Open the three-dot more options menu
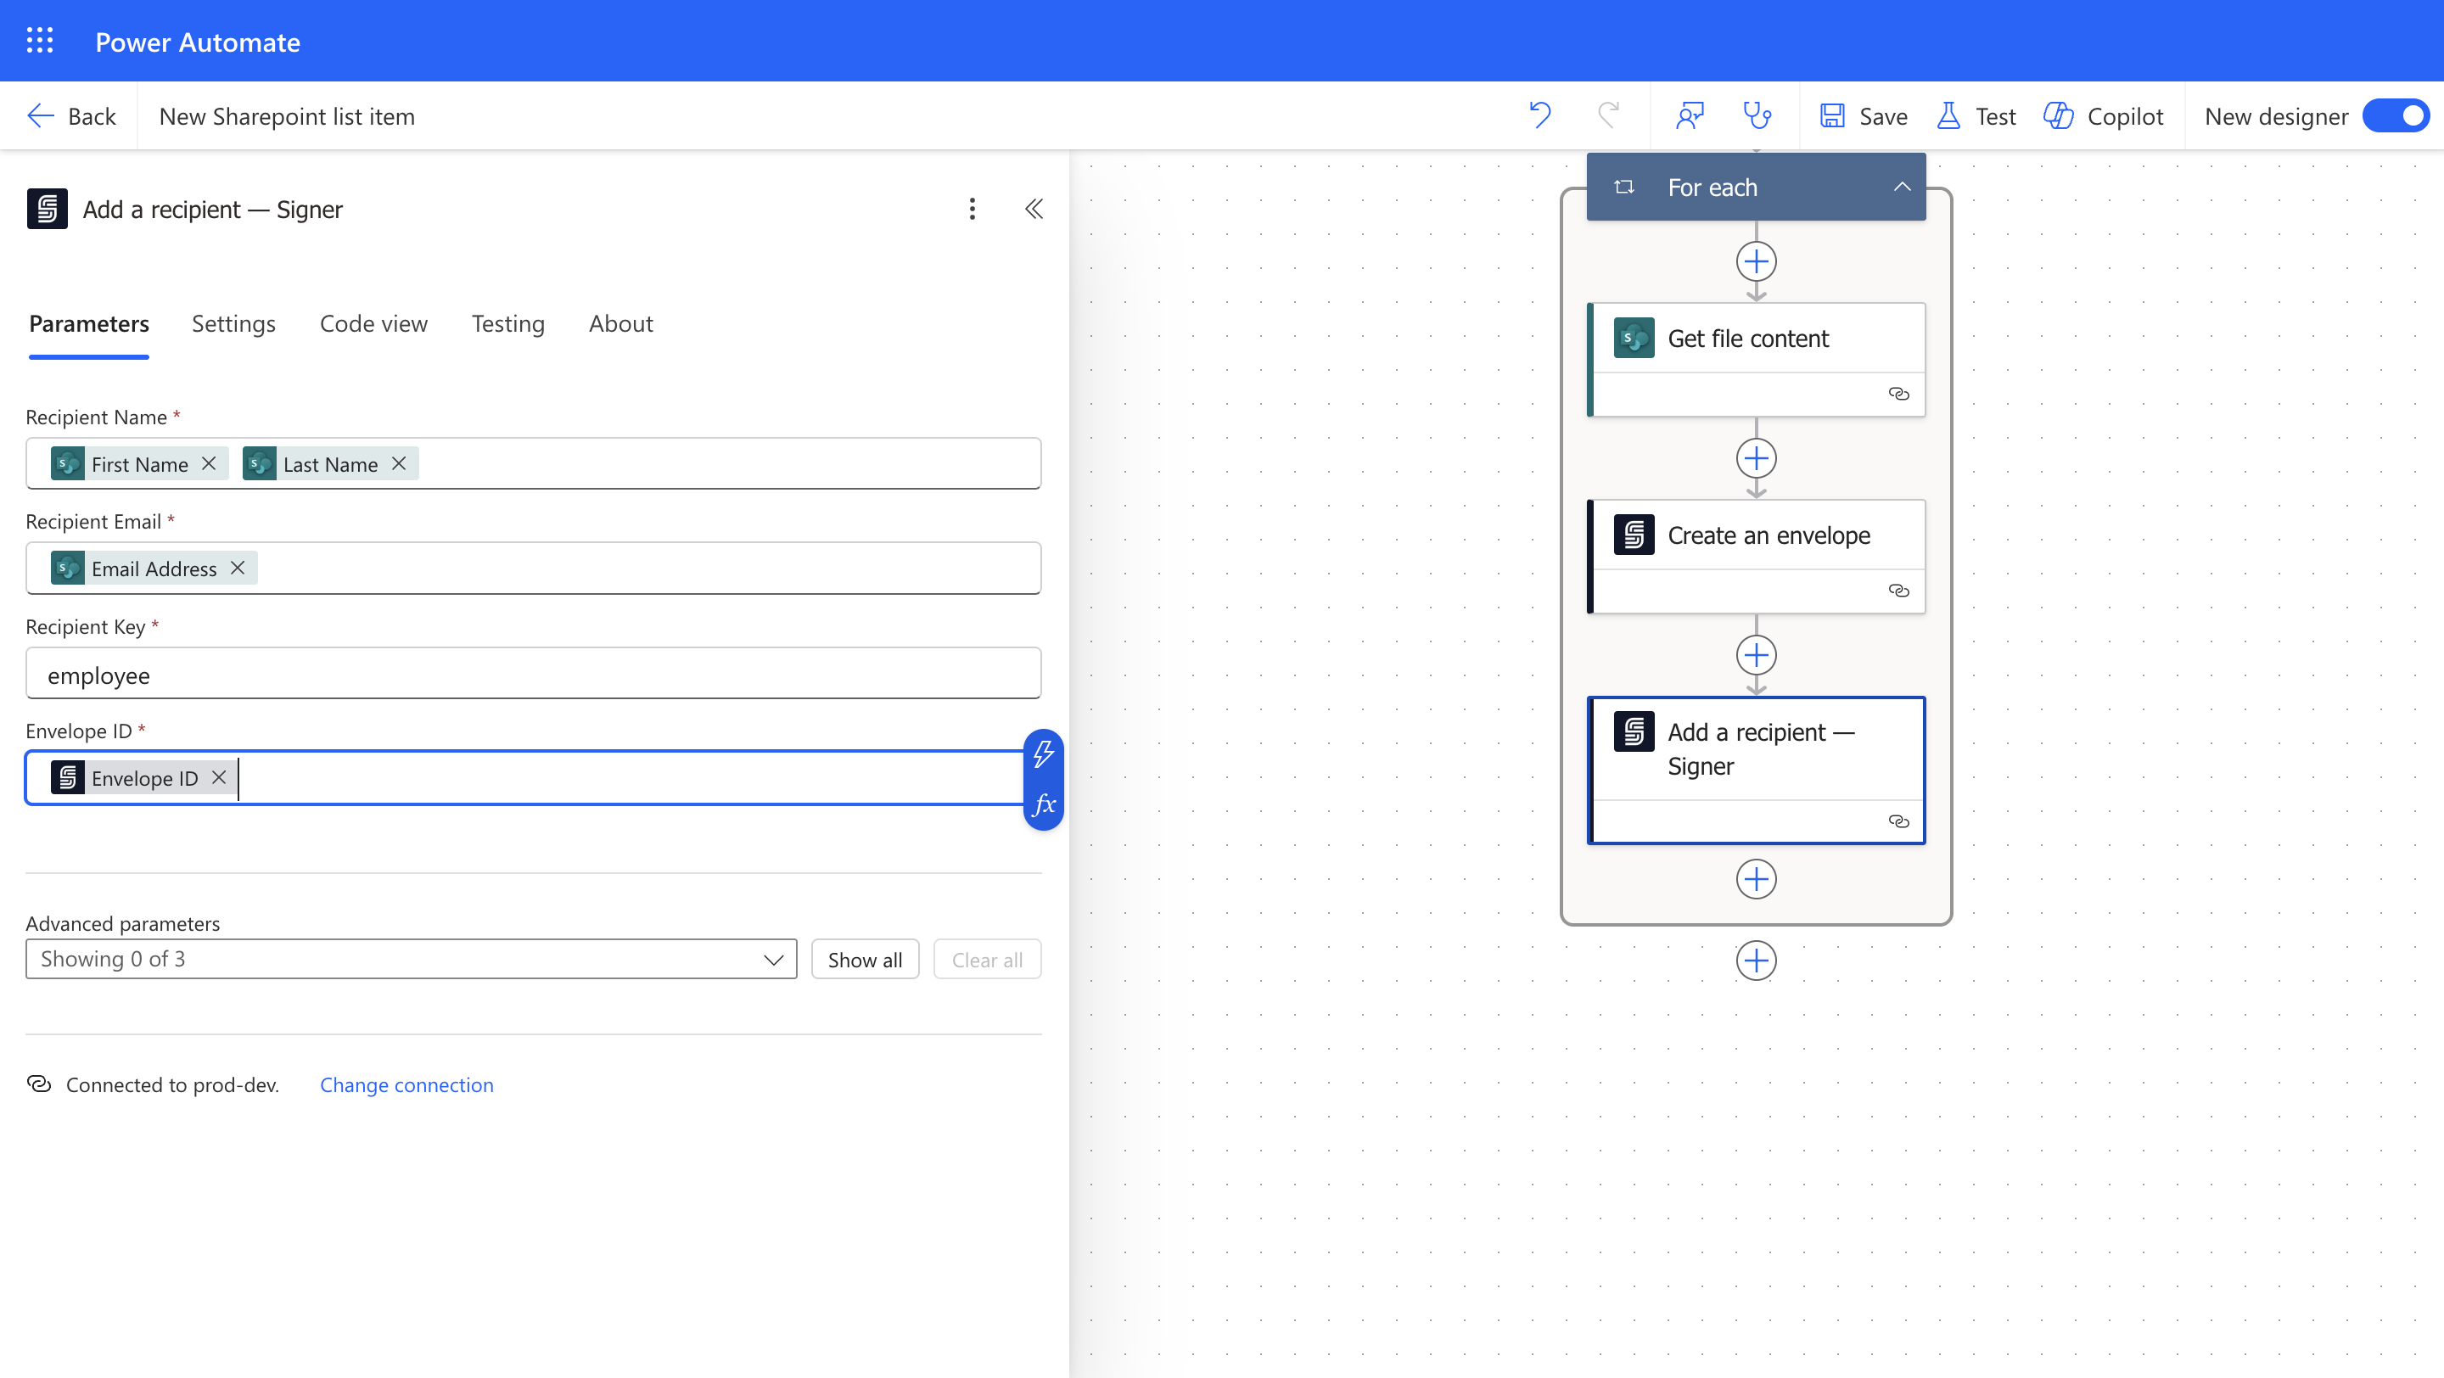The height and width of the screenshot is (1378, 2444). click(972, 209)
